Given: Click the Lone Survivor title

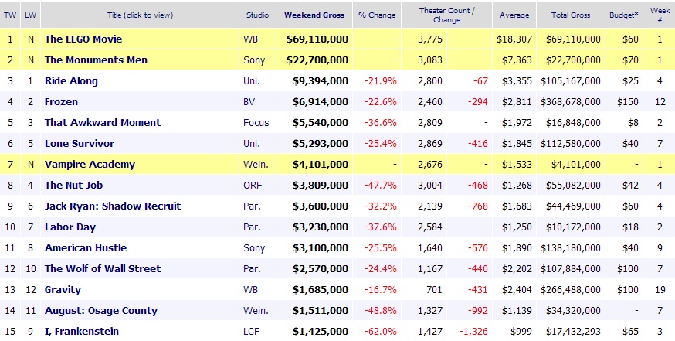Looking at the screenshot, I should click(80, 143).
